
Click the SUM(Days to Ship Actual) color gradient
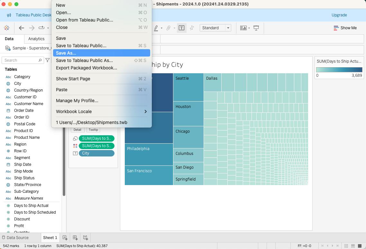[339, 69]
